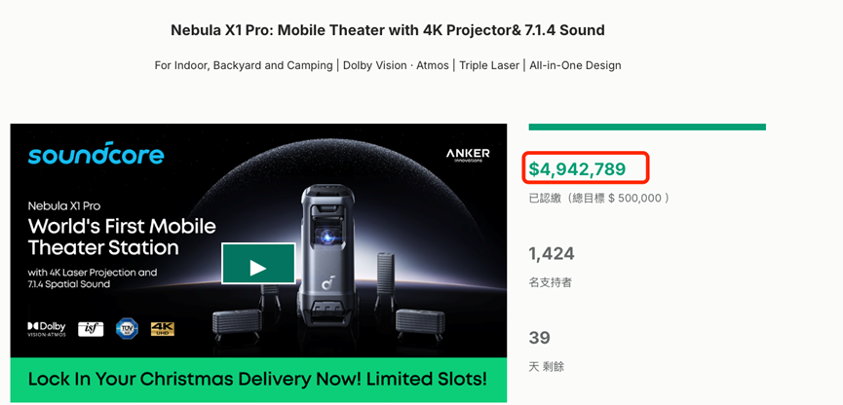
Task: Click the 39 days remaining figure
Action: 539,338
